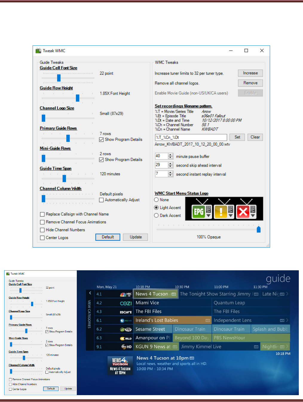Select the None status logo option
Image resolution: width=303 pixels, height=402 pixels.
tap(156, 200)
